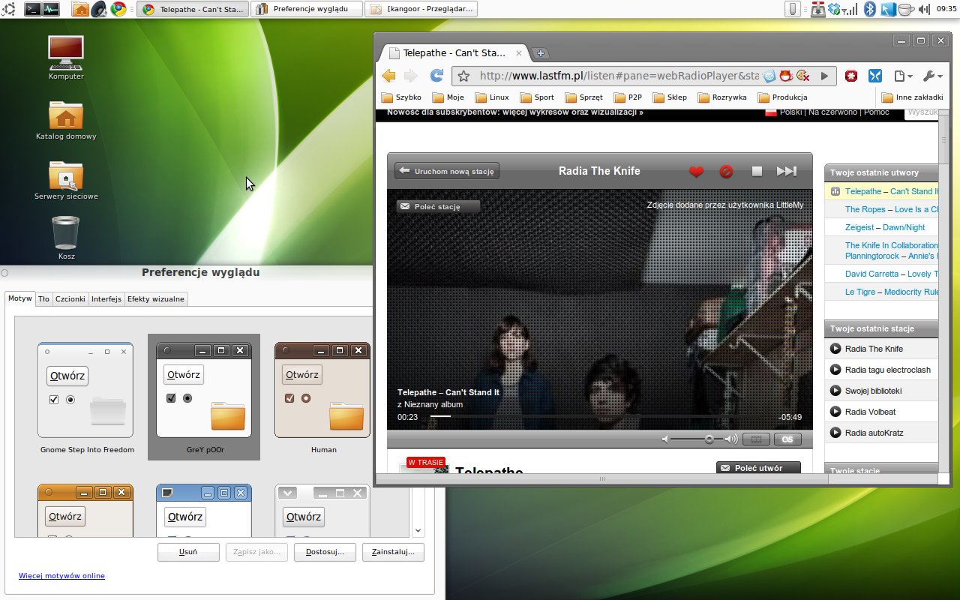Click the red LastPass extension icon
Image resolution: width=960 pixels, height=600 pixels.
(x=851, y=76)
